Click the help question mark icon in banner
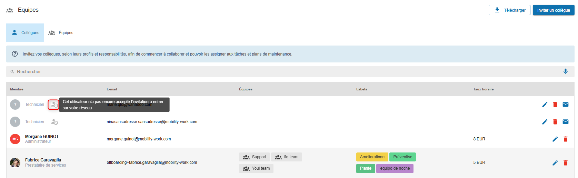Viewport: 578px width, 178px height. click(15, 54)
